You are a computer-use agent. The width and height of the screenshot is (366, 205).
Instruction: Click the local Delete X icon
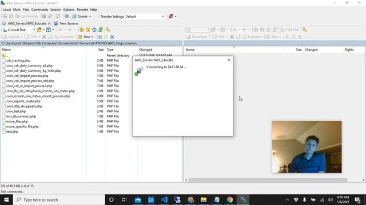[44, 36]
